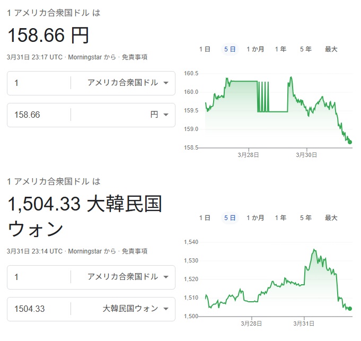361x341 pixels.
Task: Switch won chart to 1か月 view
Action: tap(255, 218)
